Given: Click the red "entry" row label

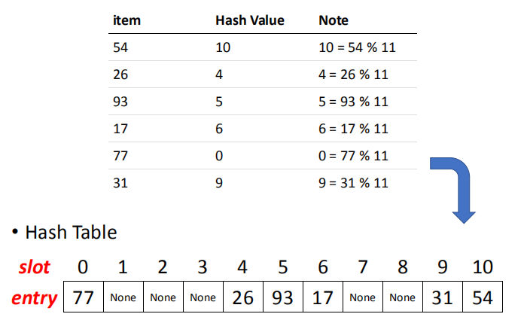Looking at the screenshot, I should pyautogui.click(x=35, y=297).
